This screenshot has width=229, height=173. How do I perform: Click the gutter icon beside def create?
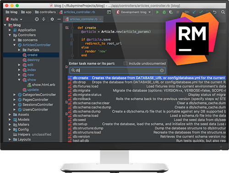point(67,27)
